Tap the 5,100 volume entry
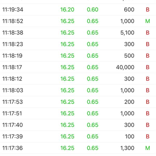The height and width of the screenshot is (156, 156). [127, 33]
